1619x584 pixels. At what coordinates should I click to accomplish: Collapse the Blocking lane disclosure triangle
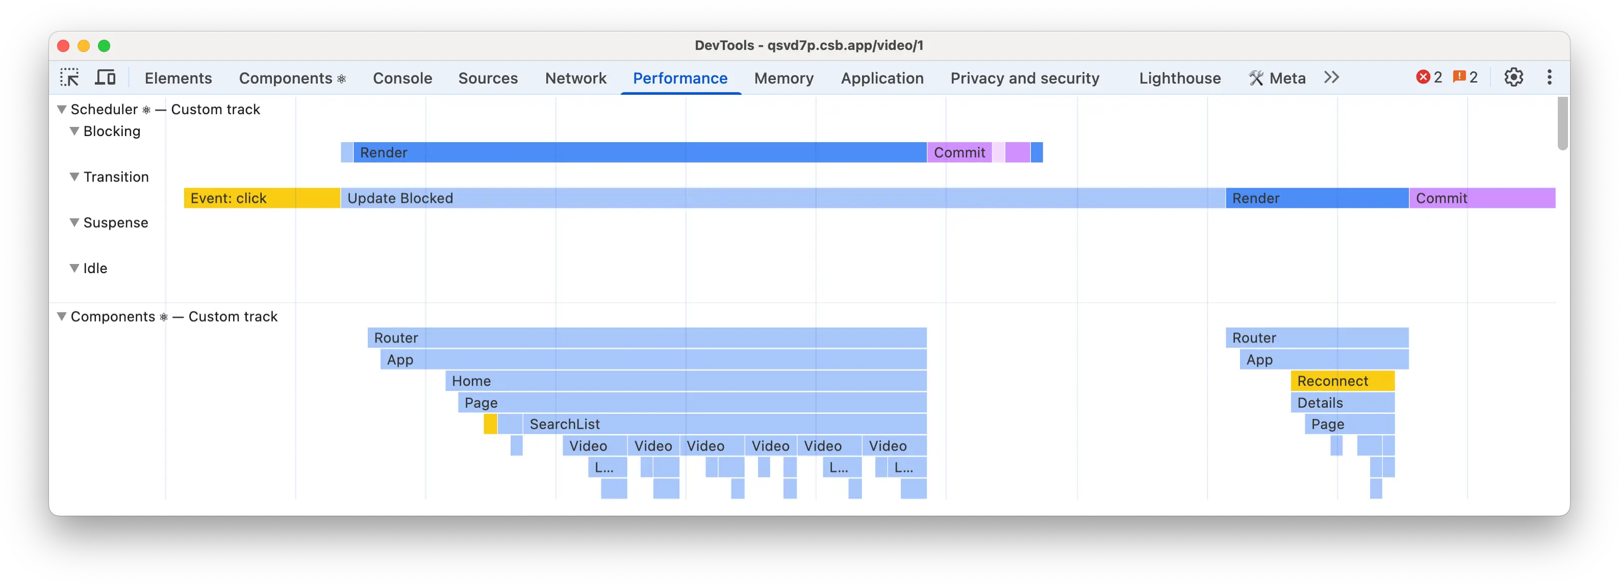[74, 130]
